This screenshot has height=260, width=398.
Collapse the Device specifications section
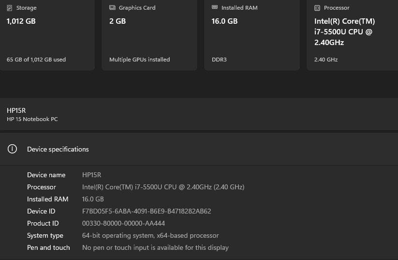coord(199,149)
